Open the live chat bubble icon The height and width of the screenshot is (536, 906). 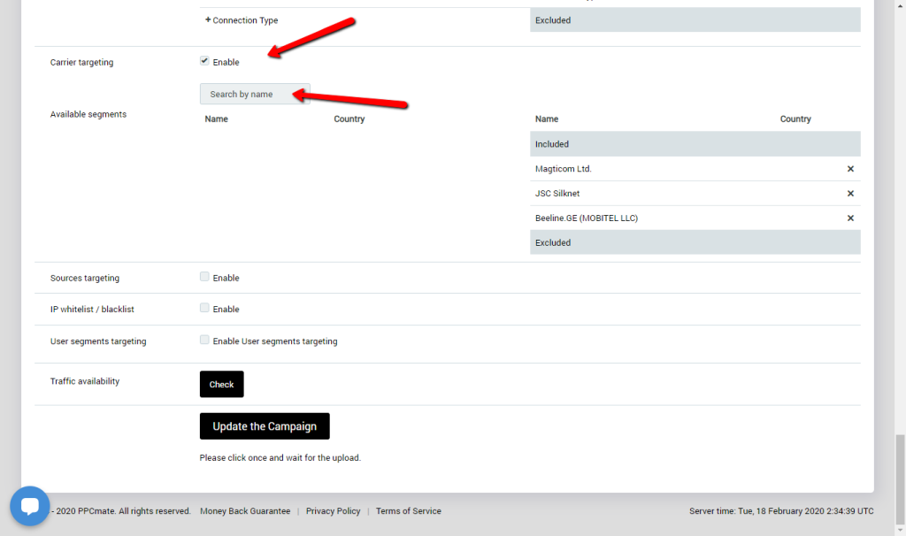coord(29,506)
